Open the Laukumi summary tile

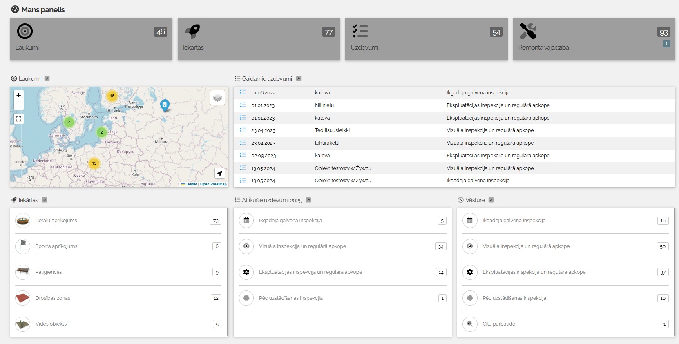(x=91, y=39)
